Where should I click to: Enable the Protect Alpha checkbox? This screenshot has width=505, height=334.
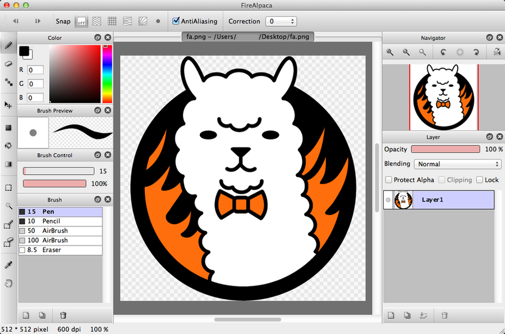click(389, 180)
